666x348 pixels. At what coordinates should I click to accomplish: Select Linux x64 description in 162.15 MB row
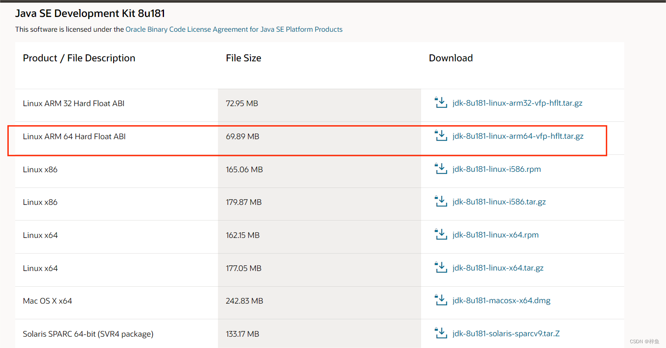[x=40, y=235]
